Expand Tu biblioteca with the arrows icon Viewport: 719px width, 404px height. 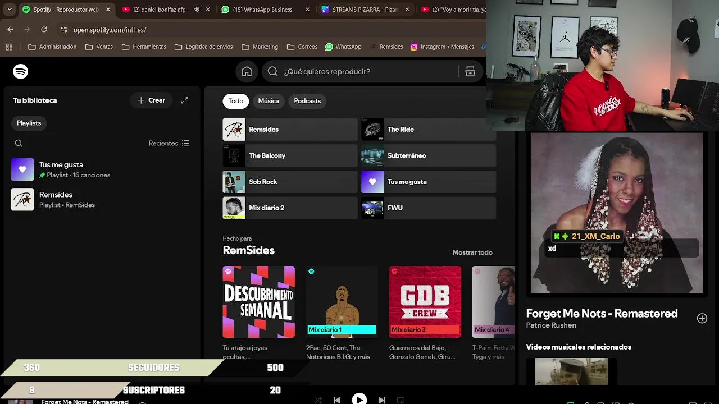pos(184,100)
